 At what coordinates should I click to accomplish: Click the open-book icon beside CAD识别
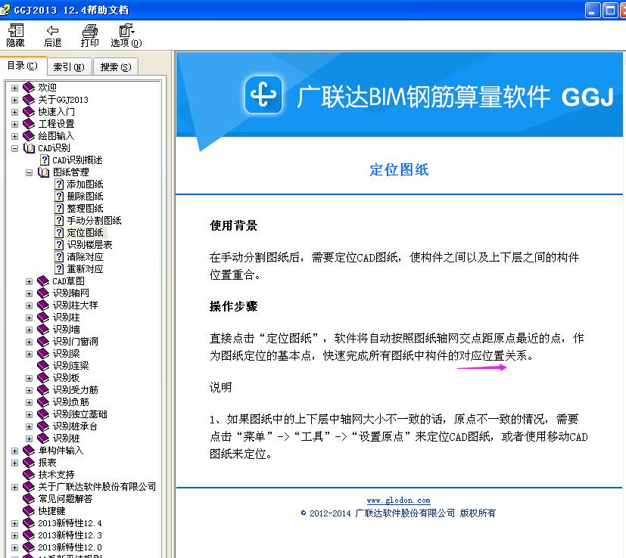[30, 148]
